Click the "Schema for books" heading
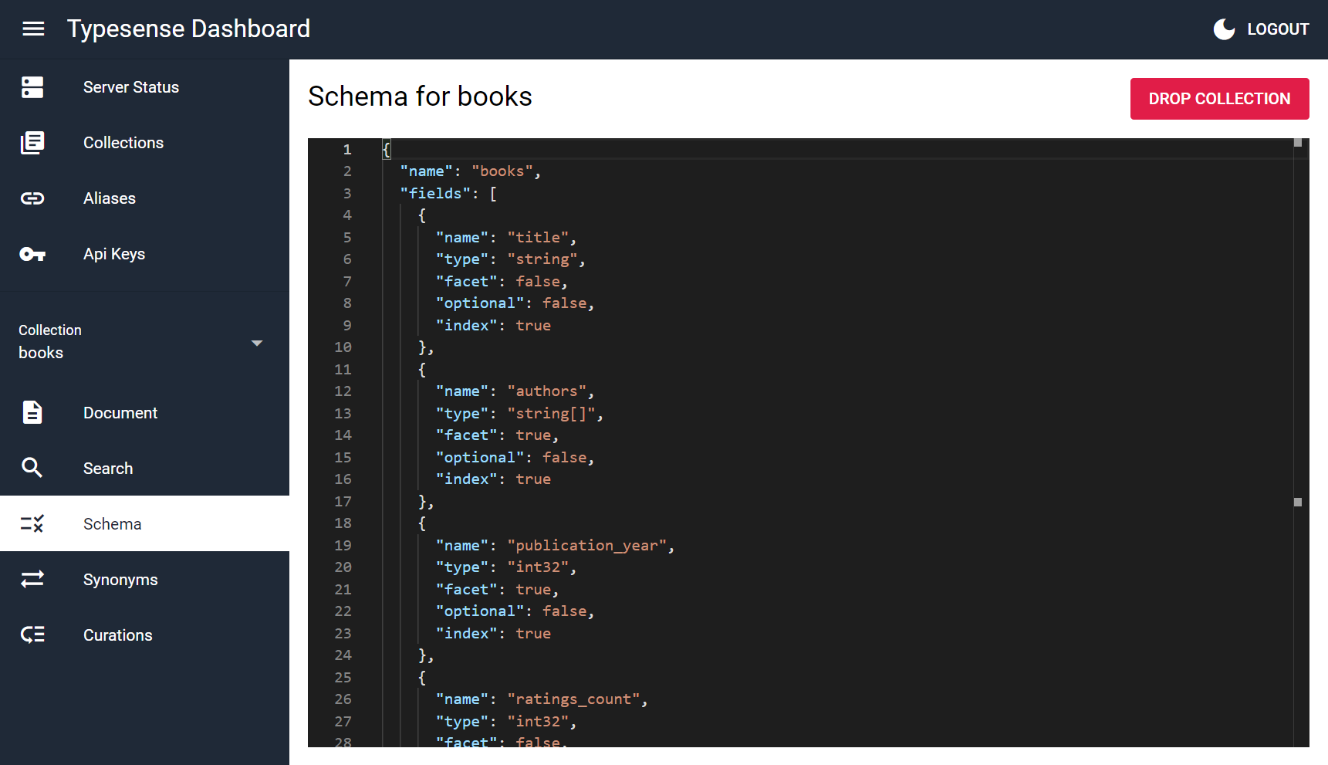The width and height of the screenshot is (1328, 765). [x=420, y=96]
